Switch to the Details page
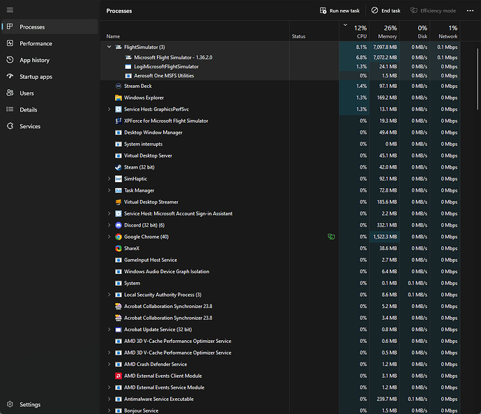The image size is (481, 414). 49,109
